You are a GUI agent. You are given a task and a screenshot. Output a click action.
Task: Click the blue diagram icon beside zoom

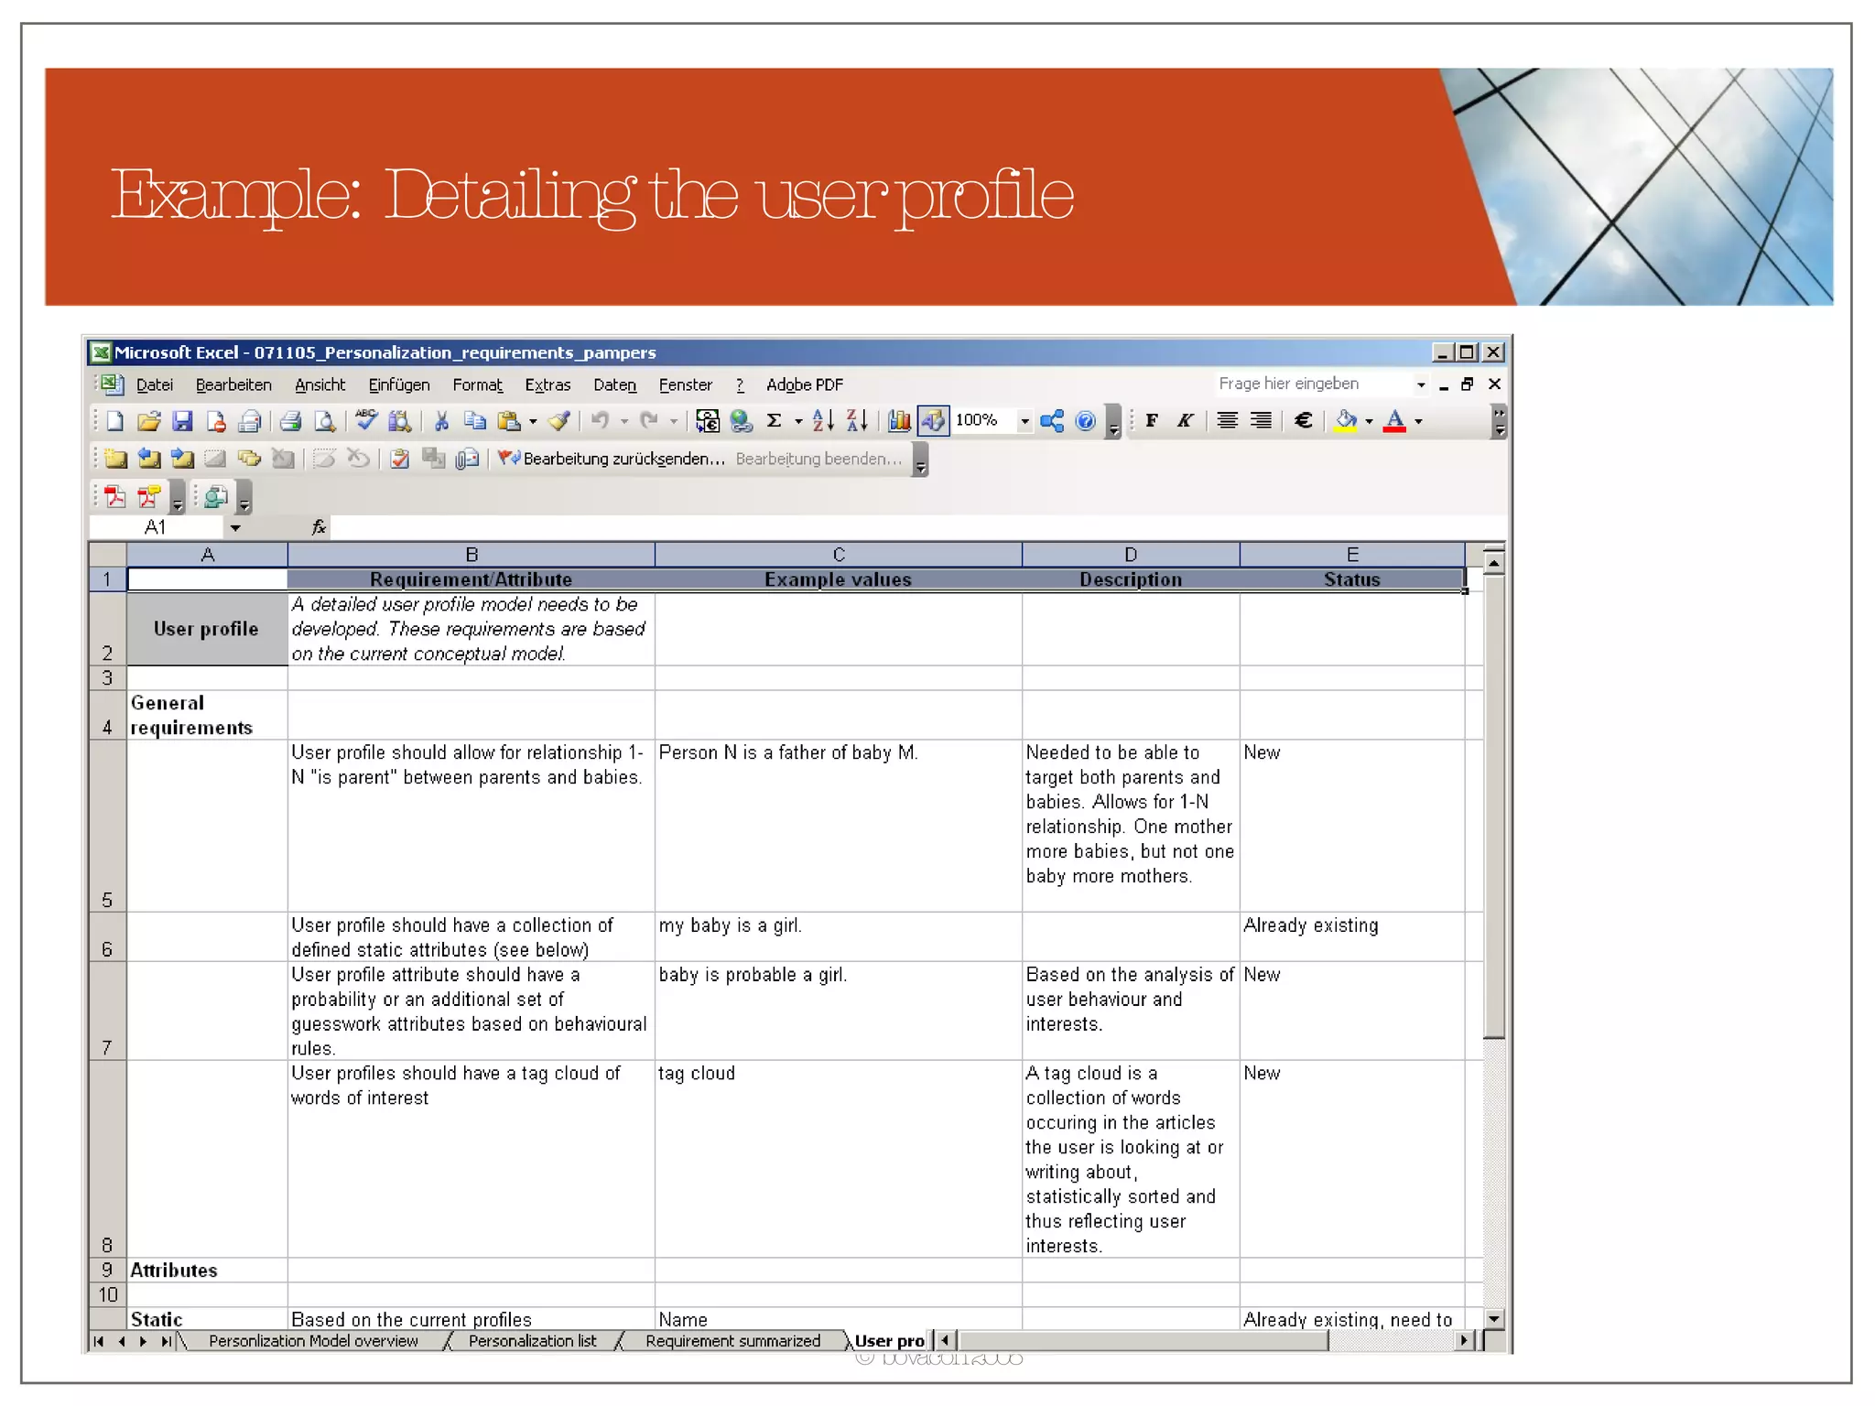pos(1052,421)
